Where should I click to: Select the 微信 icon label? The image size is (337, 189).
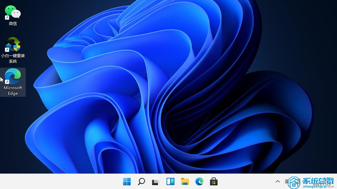point(12,23)
